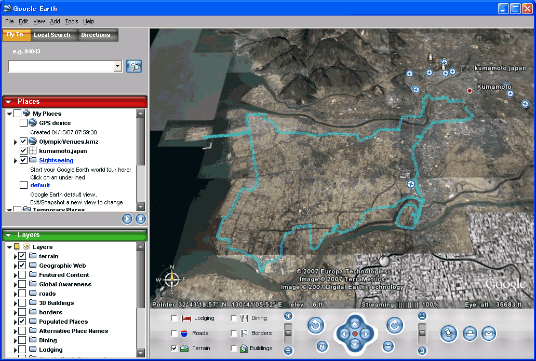This screenshot has width=536, height=361.
Task: Pan down using the navigation pad arrow
Action: coord(355,344)
